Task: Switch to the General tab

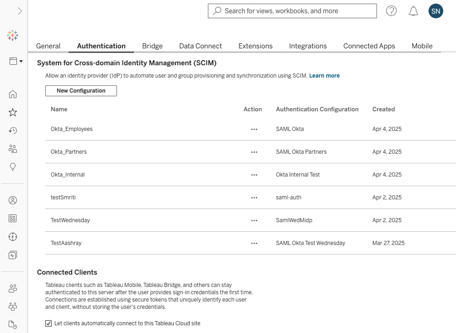Action: point(48,46)
